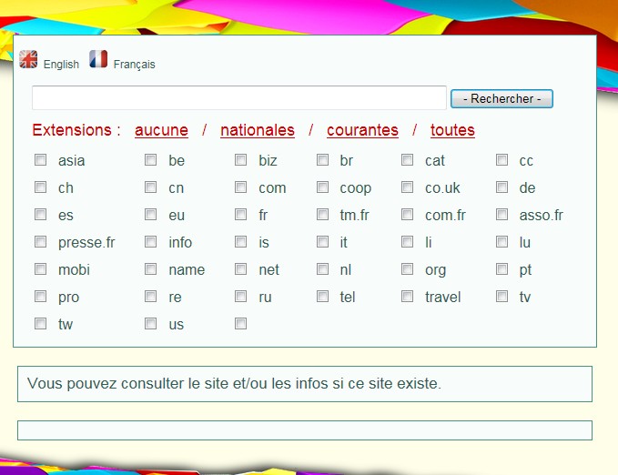Check the cat extension checkbox
618x475 pixels.
coord(407,159)
